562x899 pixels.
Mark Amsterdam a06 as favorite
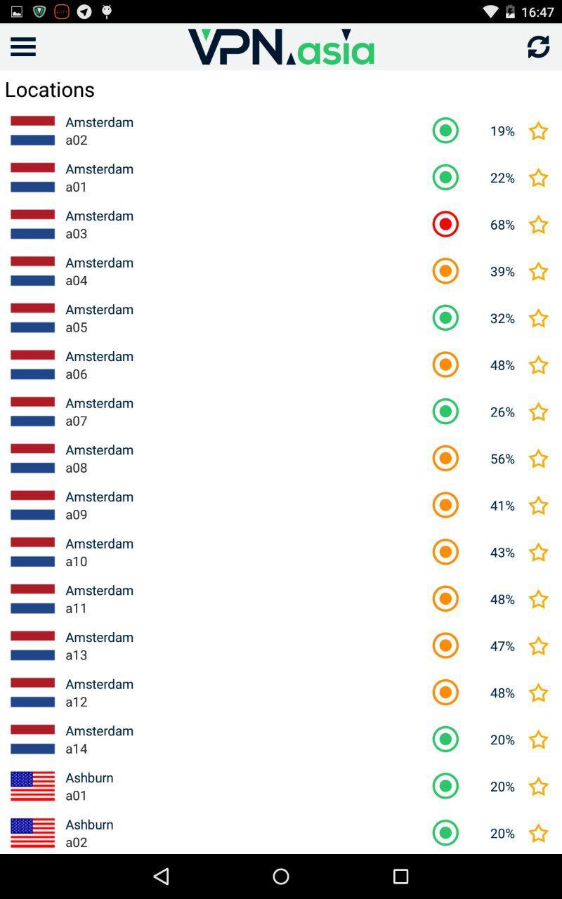tap(538, 365)
